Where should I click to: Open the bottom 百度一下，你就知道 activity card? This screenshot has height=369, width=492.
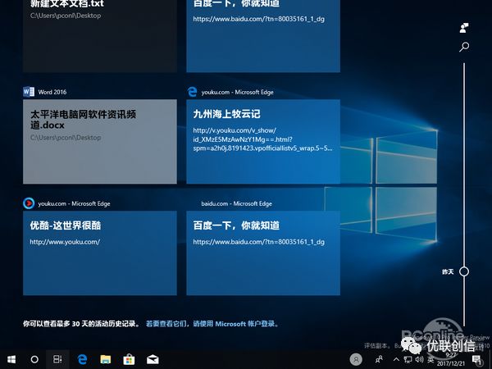[263, 253]
